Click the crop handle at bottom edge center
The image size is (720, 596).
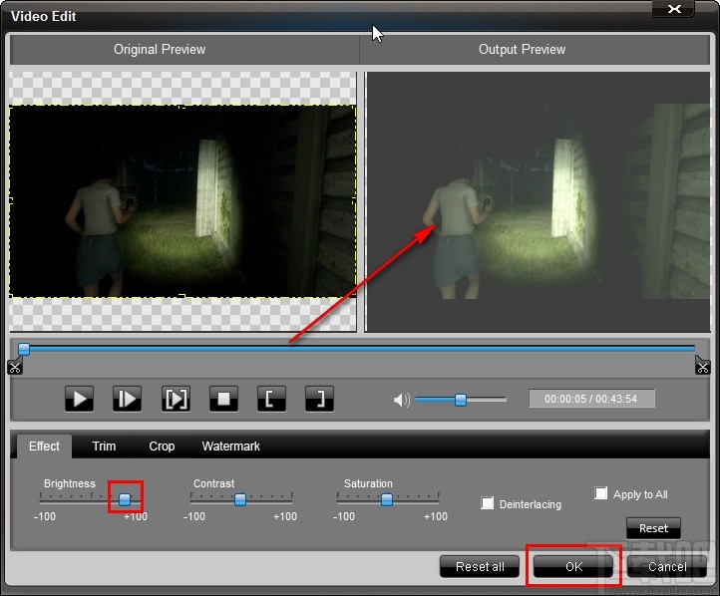click(182, 296)
